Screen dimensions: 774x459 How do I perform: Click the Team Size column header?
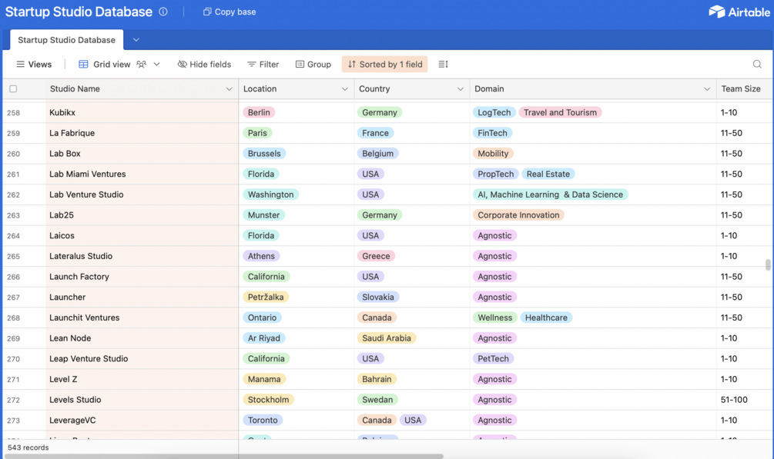tap(745, 88)
